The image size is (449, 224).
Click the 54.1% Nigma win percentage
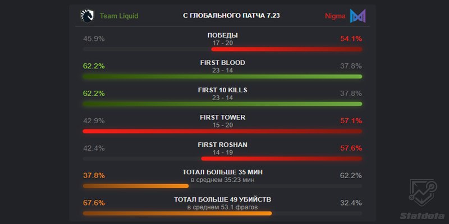tap(351, 39)
